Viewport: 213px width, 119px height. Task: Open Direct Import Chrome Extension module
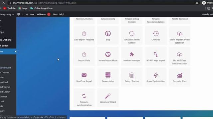180,35
